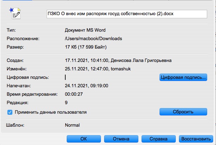Viewport: 216px width, 145px height.
Task: Click the Расположение: label
Action: [x=23, y=39]
